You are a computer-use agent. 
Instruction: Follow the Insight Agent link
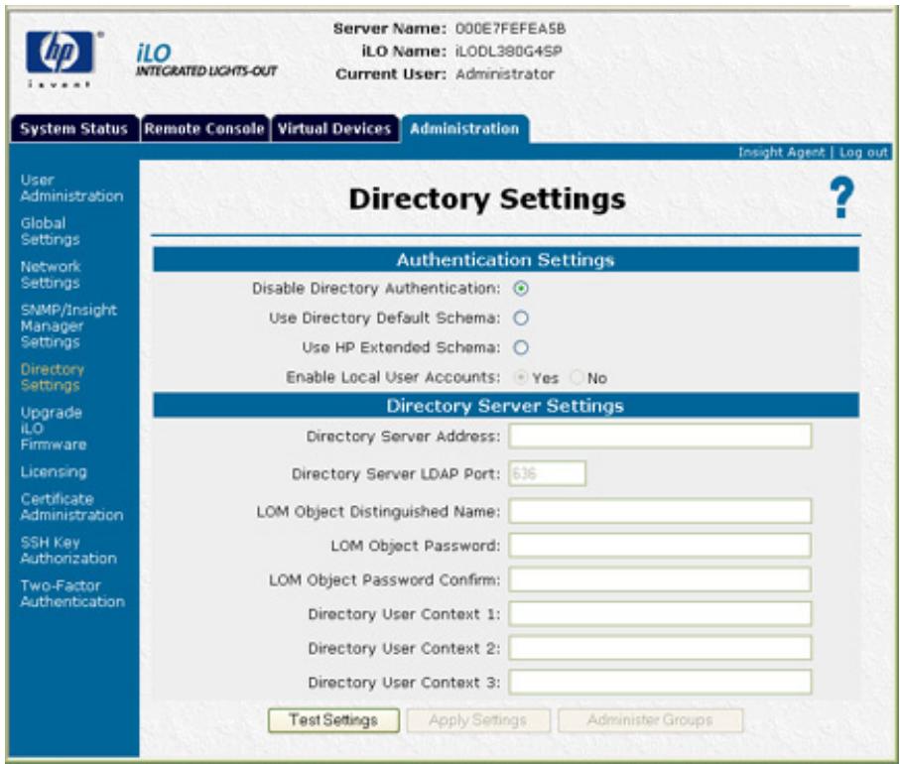click(x=781, y=152)
